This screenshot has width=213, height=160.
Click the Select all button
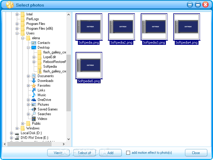click(84, 153)
